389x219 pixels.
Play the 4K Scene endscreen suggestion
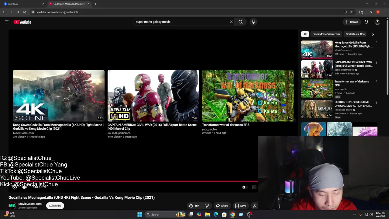click(x=59, y=96)
